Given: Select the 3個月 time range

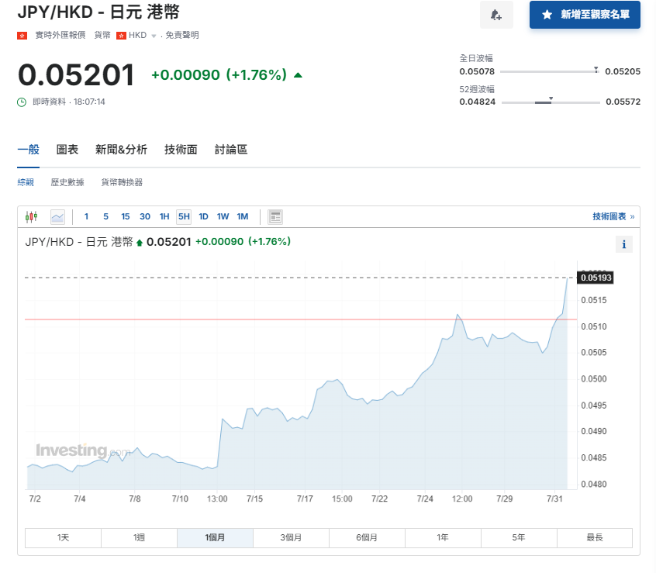Looking at the screenshot, I should (291, 537).
